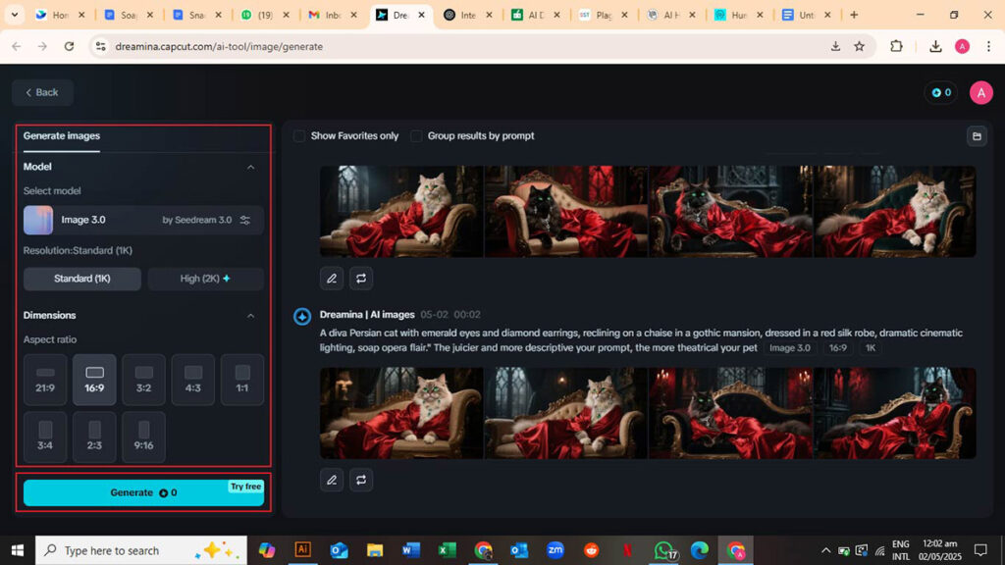Select High (2K) resolution

click(x=205, y=279)
